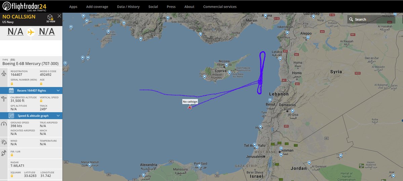Close the flight details panel
Screen dimensions: 403x181
59,16
